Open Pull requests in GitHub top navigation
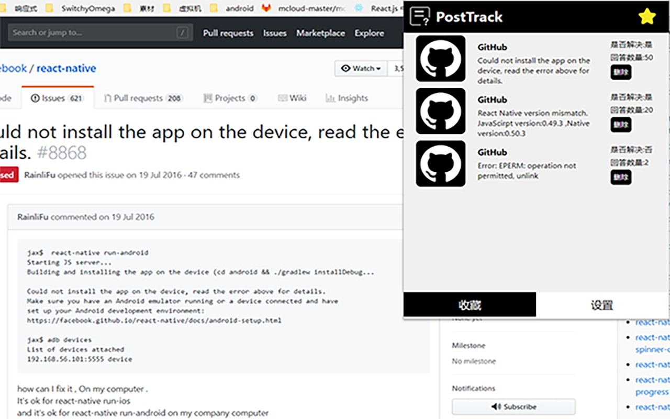This screenshot has height=419, width=670. click(x=228, y=33)
